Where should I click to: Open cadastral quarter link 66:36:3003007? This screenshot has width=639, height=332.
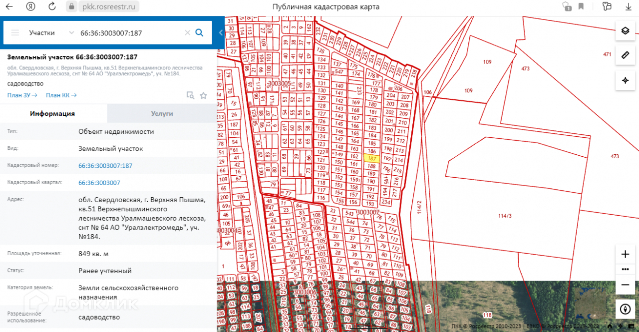(x=99, y=183)
